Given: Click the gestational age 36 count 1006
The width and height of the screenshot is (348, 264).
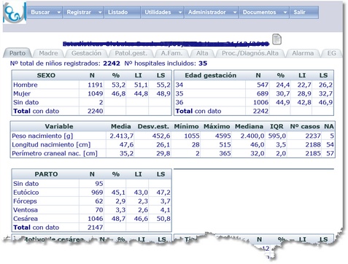Looking at the screenshot, I should point(260,102).
